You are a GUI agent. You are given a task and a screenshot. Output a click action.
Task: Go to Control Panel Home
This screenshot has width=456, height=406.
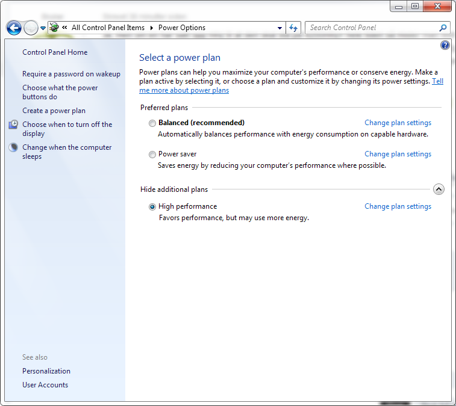click(55, 52)
